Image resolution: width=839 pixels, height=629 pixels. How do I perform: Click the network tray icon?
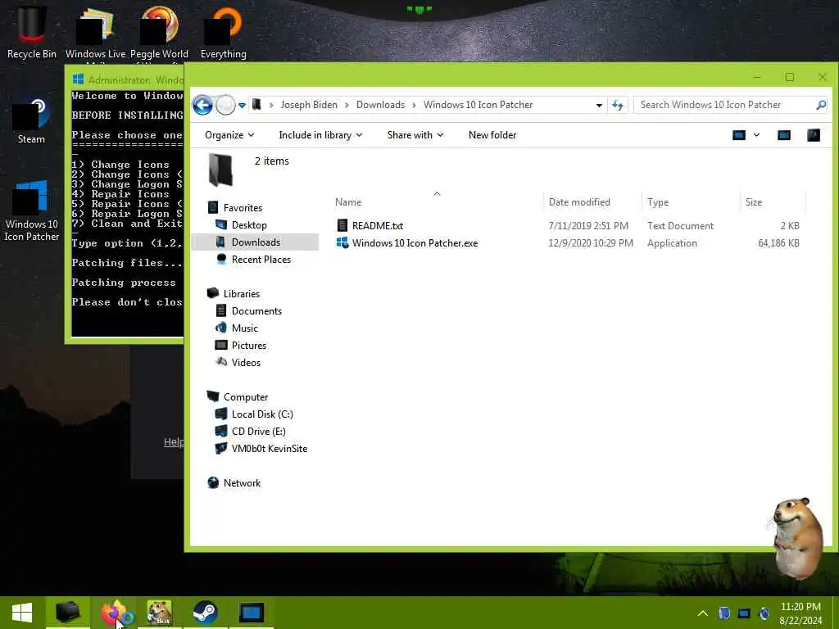coord(744,613)
